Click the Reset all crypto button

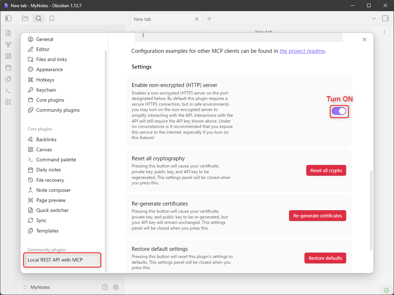coord(326,170)
